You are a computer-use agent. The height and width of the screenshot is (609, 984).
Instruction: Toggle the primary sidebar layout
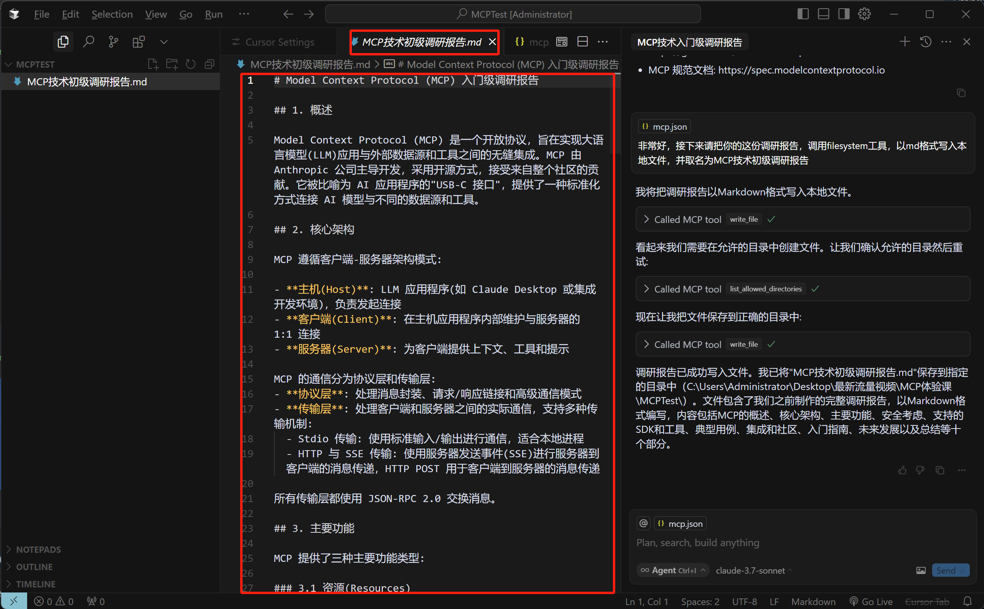(803, 14)
